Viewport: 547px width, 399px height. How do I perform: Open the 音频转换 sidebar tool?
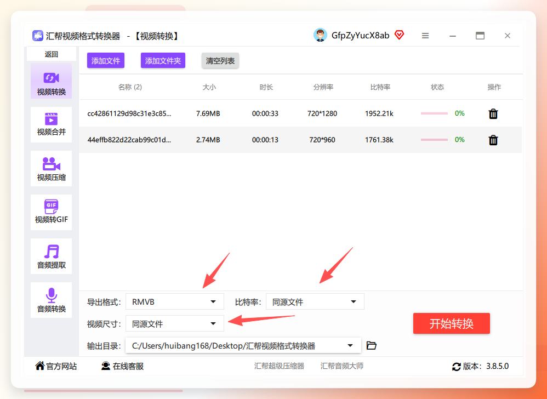[52, 300]
